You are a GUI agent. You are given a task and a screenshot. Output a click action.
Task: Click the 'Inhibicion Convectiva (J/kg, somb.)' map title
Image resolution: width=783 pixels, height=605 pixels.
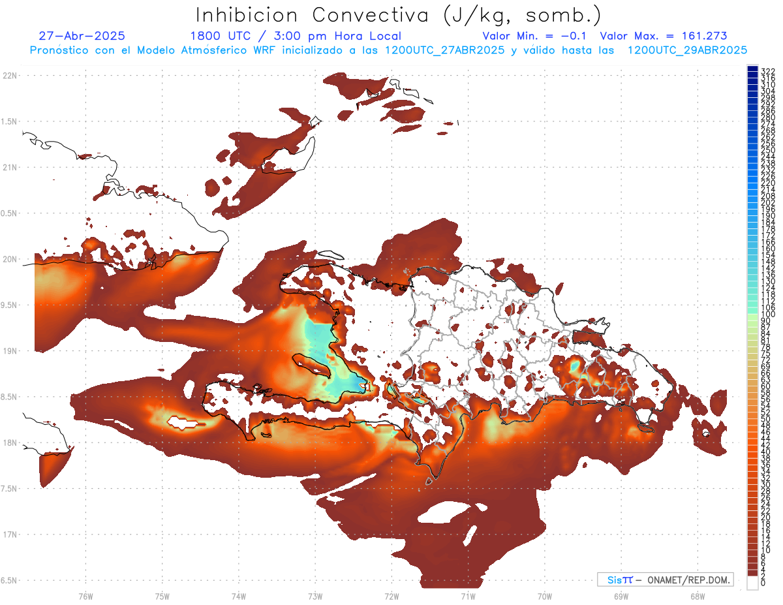(398, 15)
